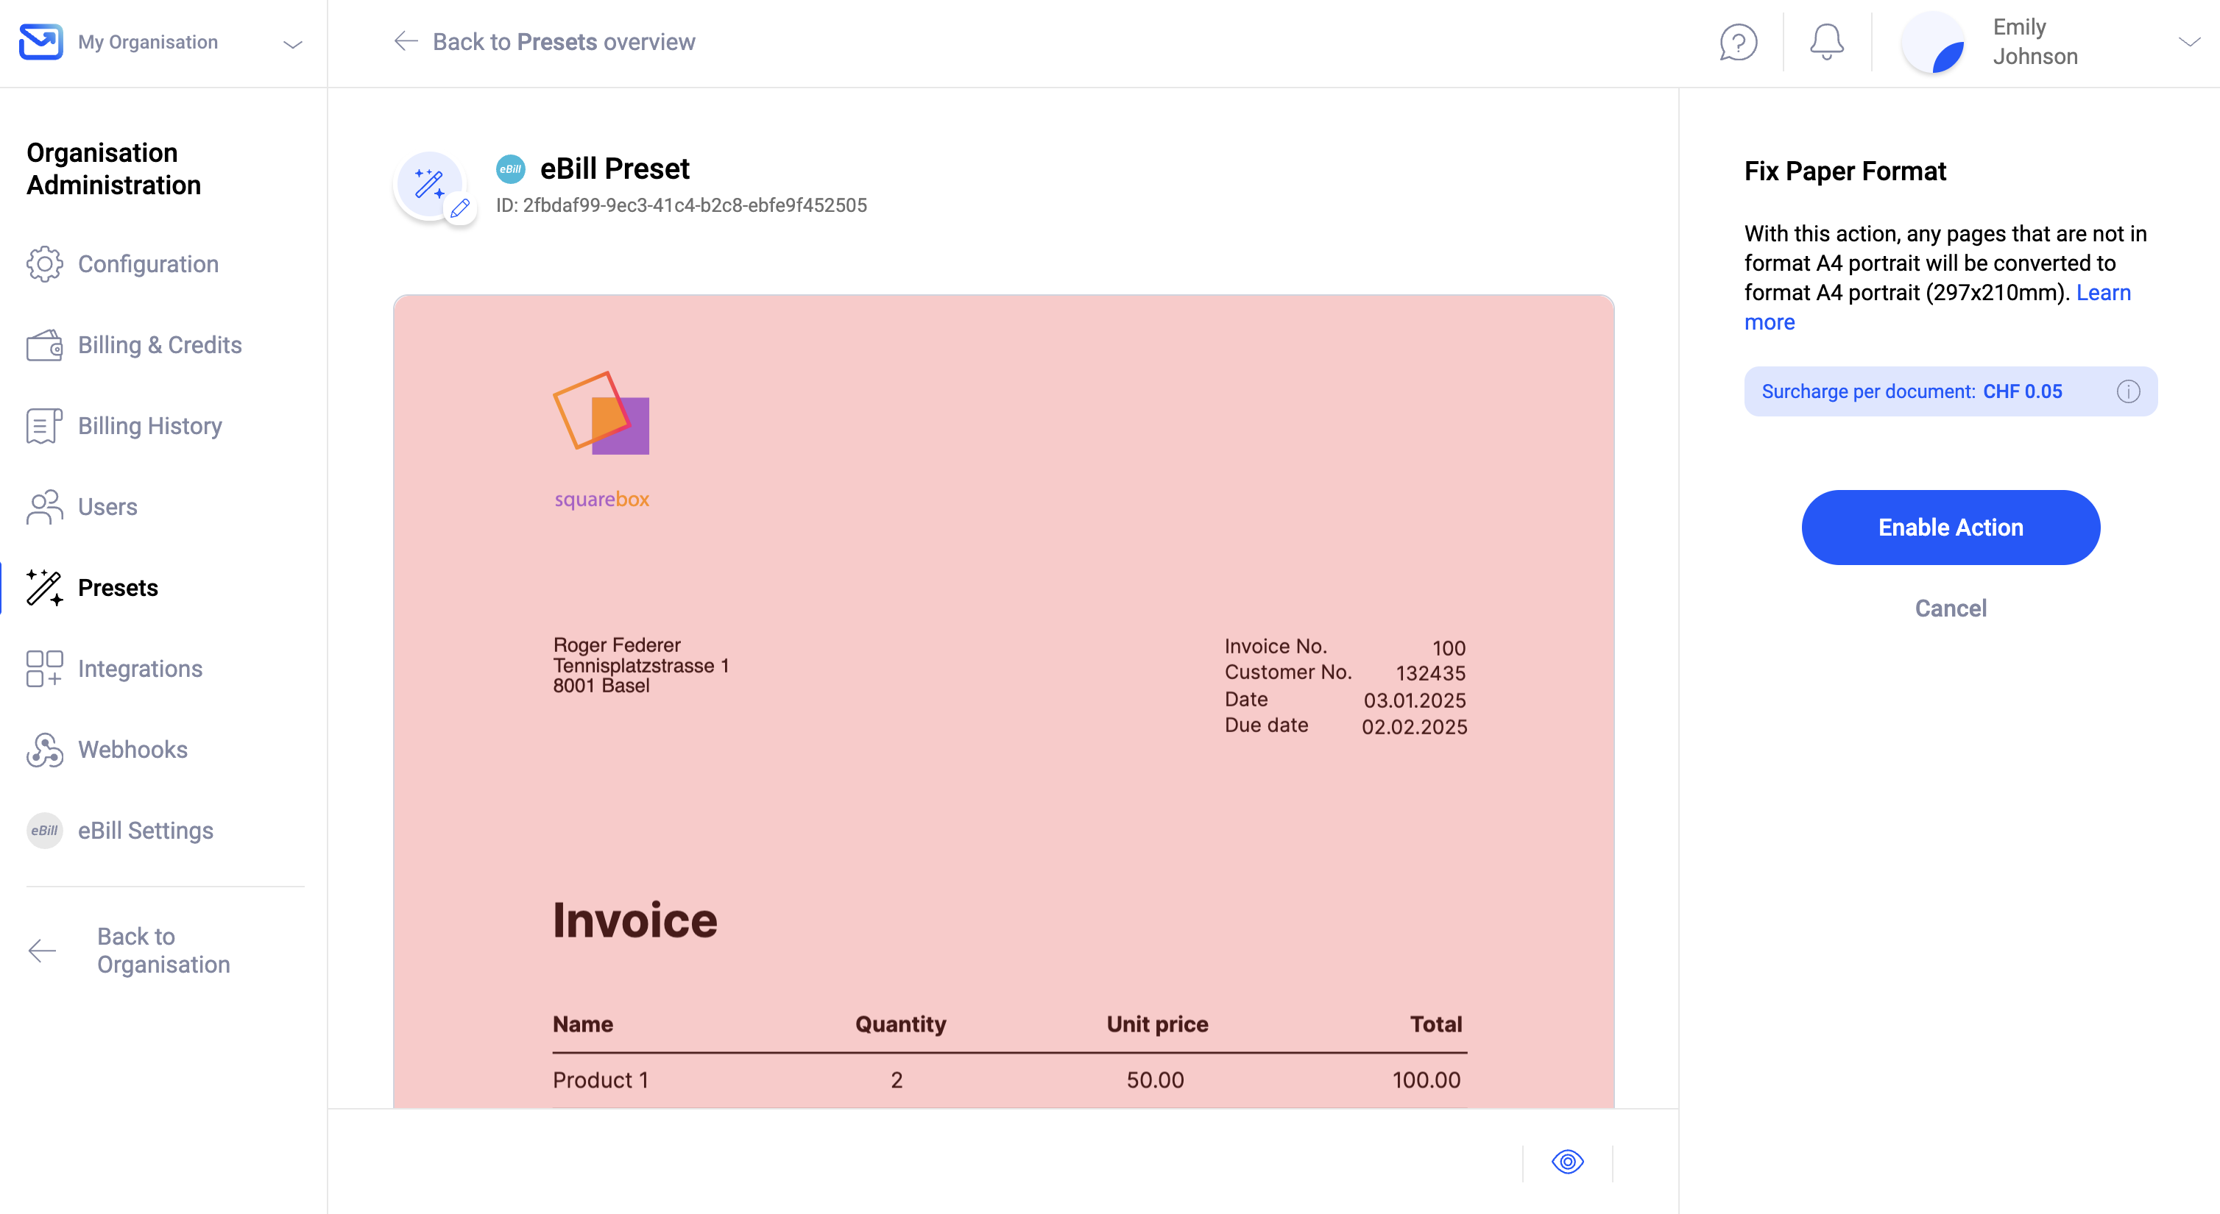
Task: Expand the Emily Johnson user menu chevron
Action: pos(2189,41)
